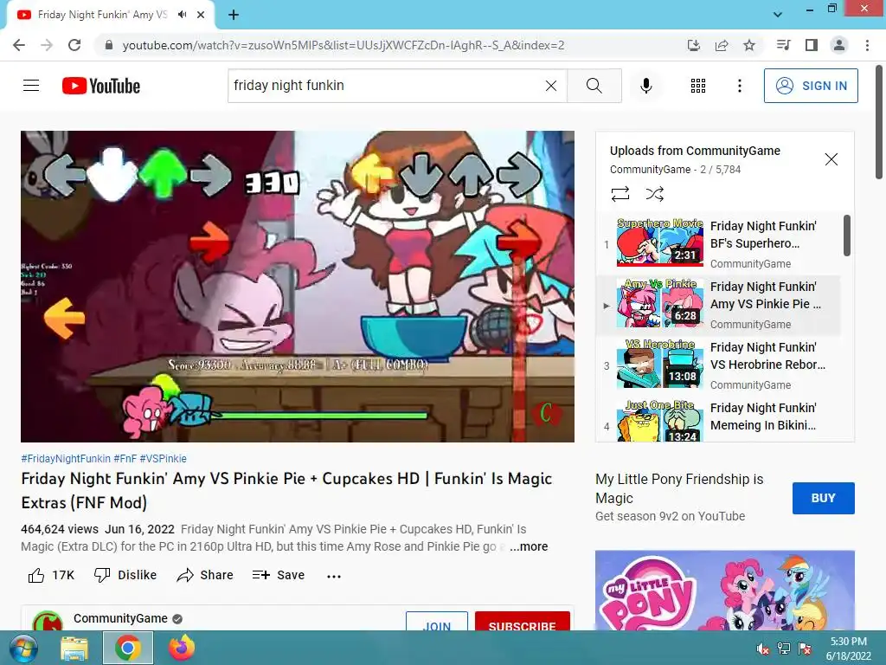Go back with the browser back arrow
Image resolution: width=886 pixels, height=665 pixels.
click(x=19, y=45)
